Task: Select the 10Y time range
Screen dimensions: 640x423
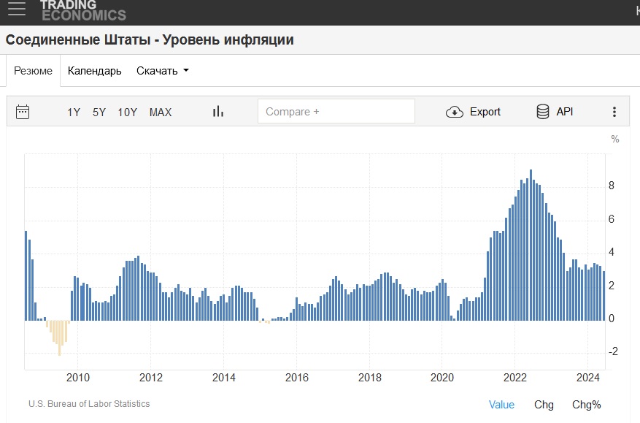Action: pyautogui.click(x=127, y=112)
